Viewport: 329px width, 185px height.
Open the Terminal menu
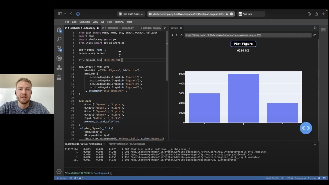coord(119,22)
